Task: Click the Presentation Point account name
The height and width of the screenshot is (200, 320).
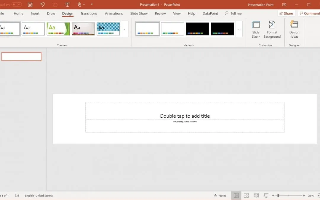Action: pos(261,5)
